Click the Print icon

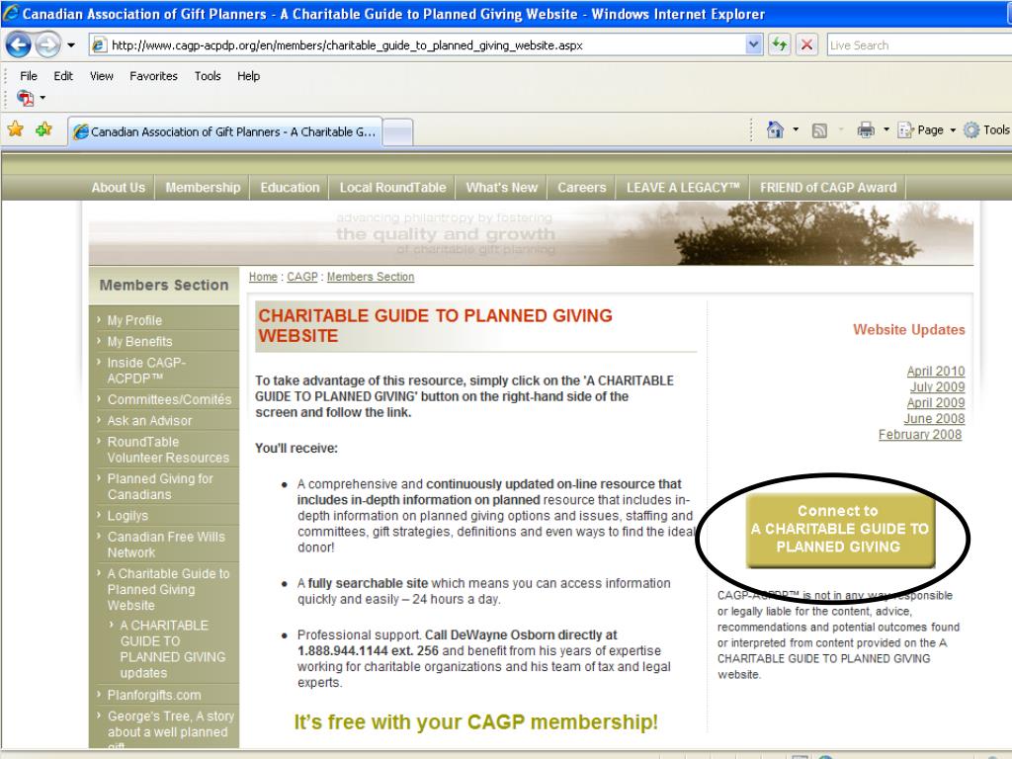coord(866,130)
